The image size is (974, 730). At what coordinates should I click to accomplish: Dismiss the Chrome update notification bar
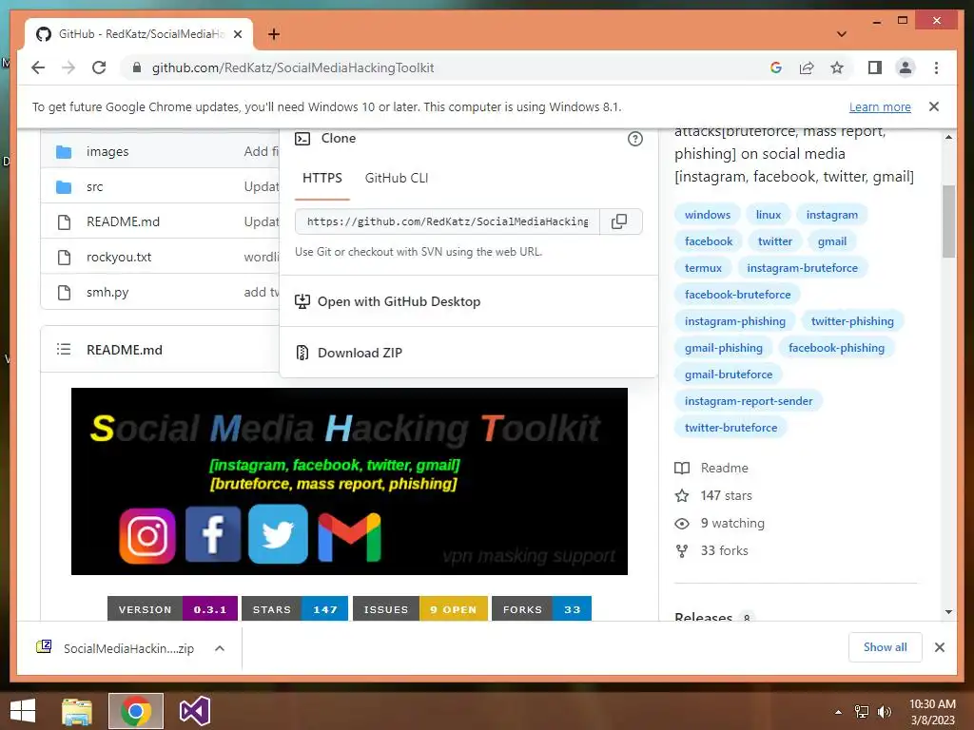pos(934,106)
